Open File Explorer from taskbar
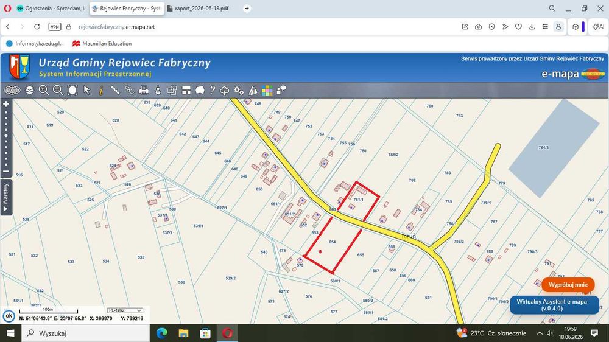 coord(183,333)
